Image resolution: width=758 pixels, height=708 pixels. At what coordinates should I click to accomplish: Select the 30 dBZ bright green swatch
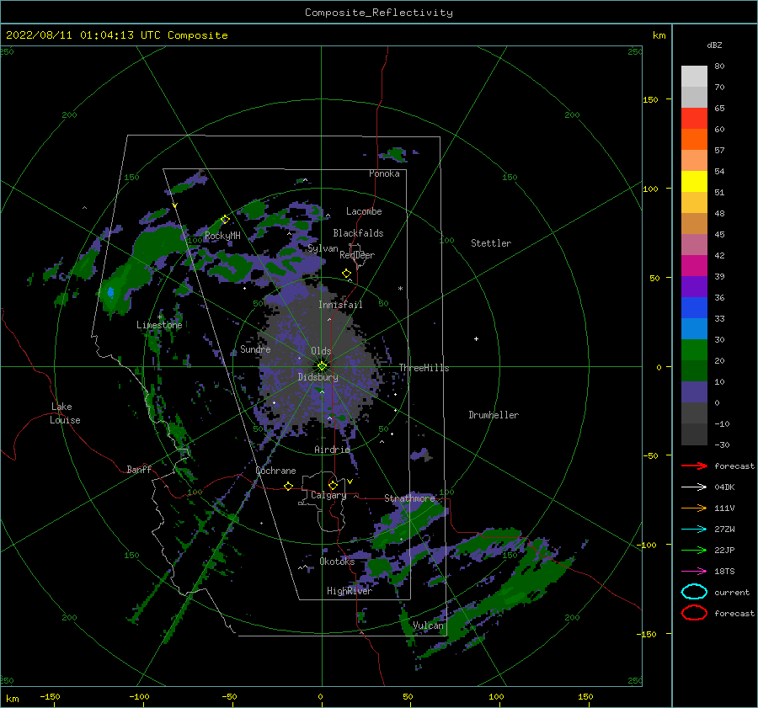tap(694, 349)
